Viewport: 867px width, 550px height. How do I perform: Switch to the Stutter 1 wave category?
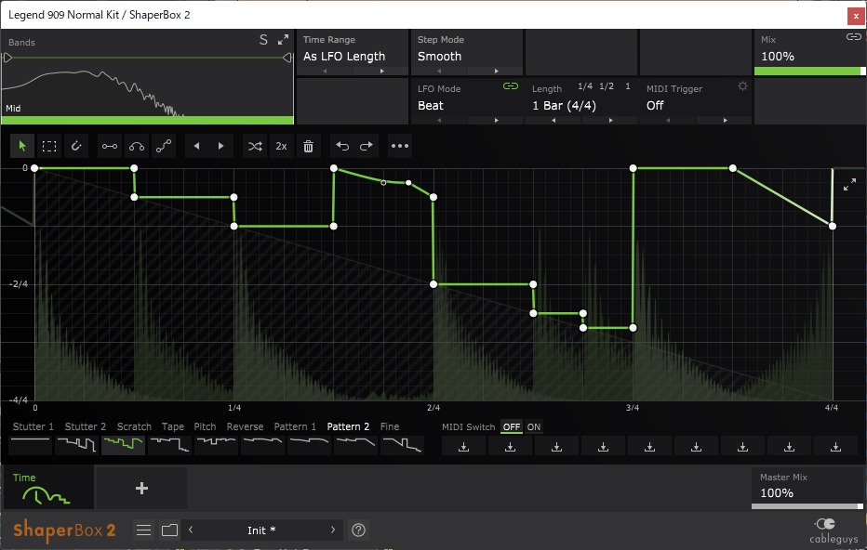[33, 426]
